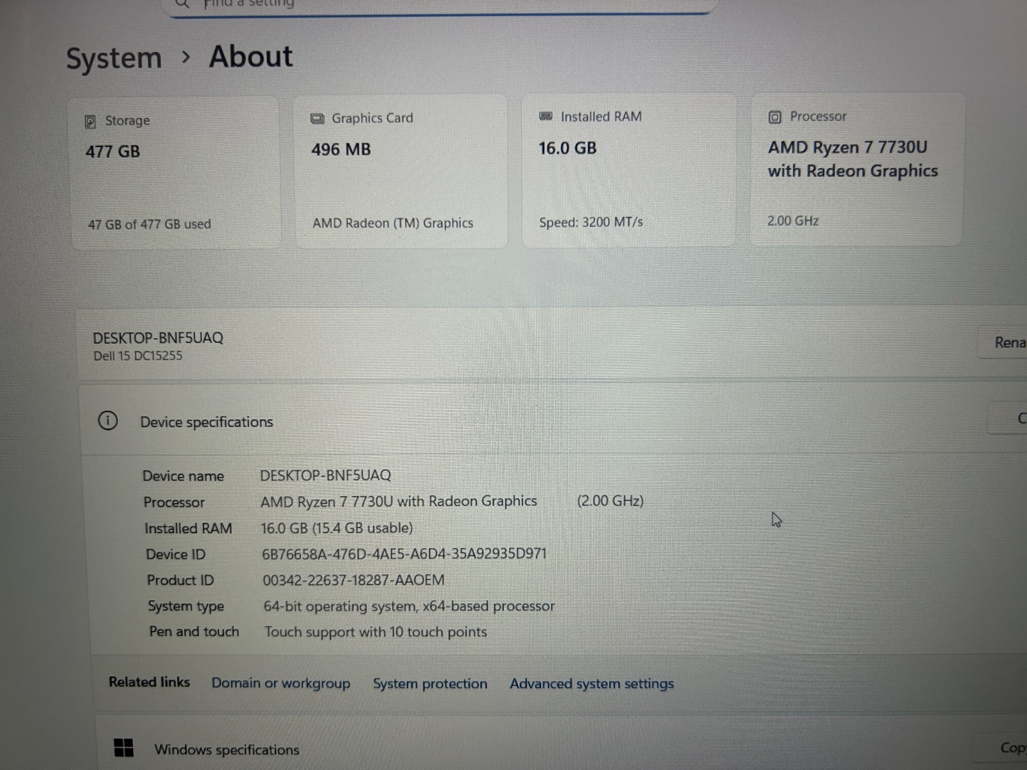Click the System type label

coord(186,606)
